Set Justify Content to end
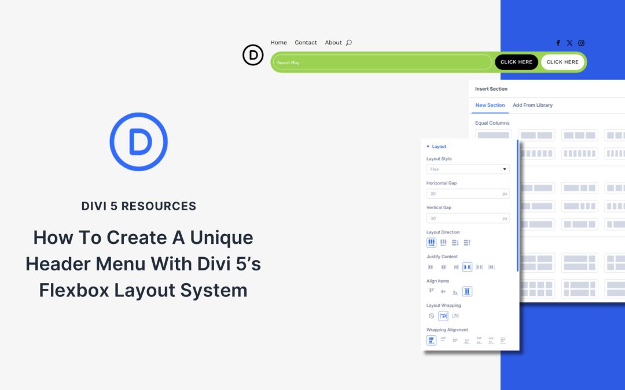Screen dimensions: 625x390 click(455, 267)
